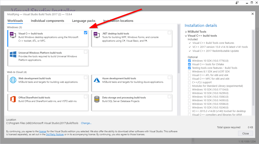Open the 3rd Party Notices link
The image size is (259, 144).
click(55, 134)
